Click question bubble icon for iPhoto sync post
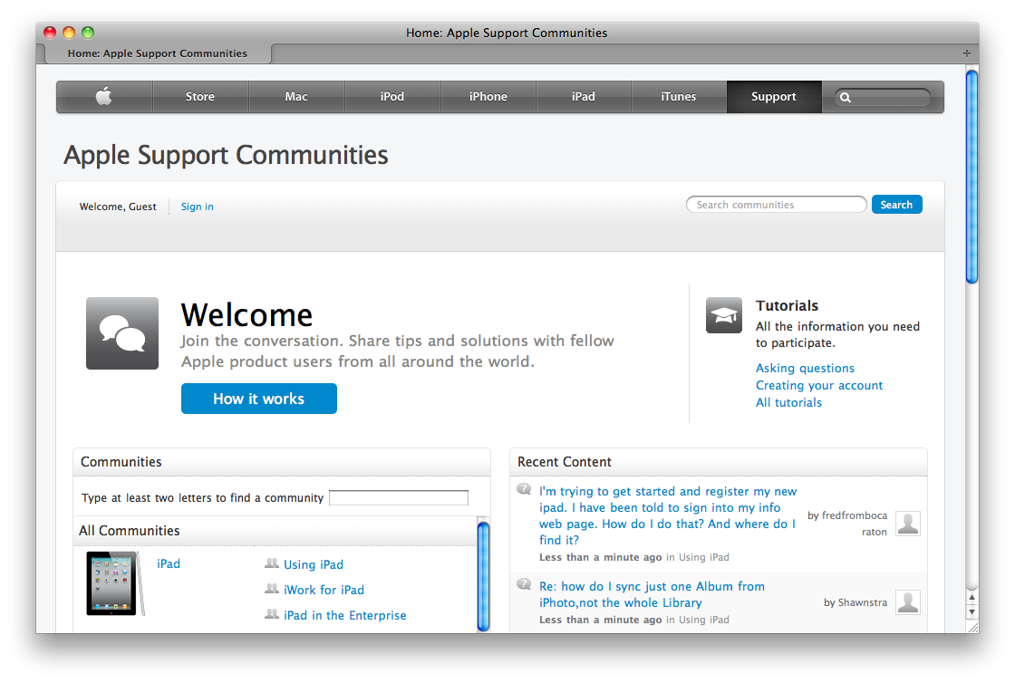 pyautogui.click(x=524, y=584)
